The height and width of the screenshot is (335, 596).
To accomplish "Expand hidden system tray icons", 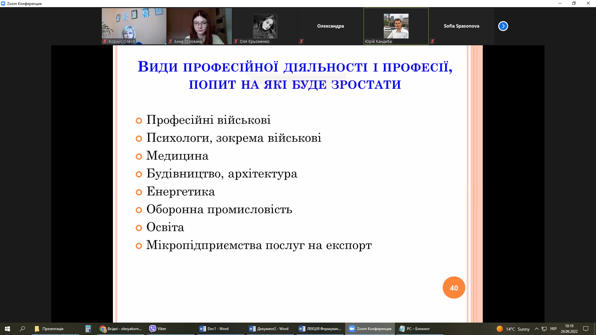I will [x=536, y=329].
